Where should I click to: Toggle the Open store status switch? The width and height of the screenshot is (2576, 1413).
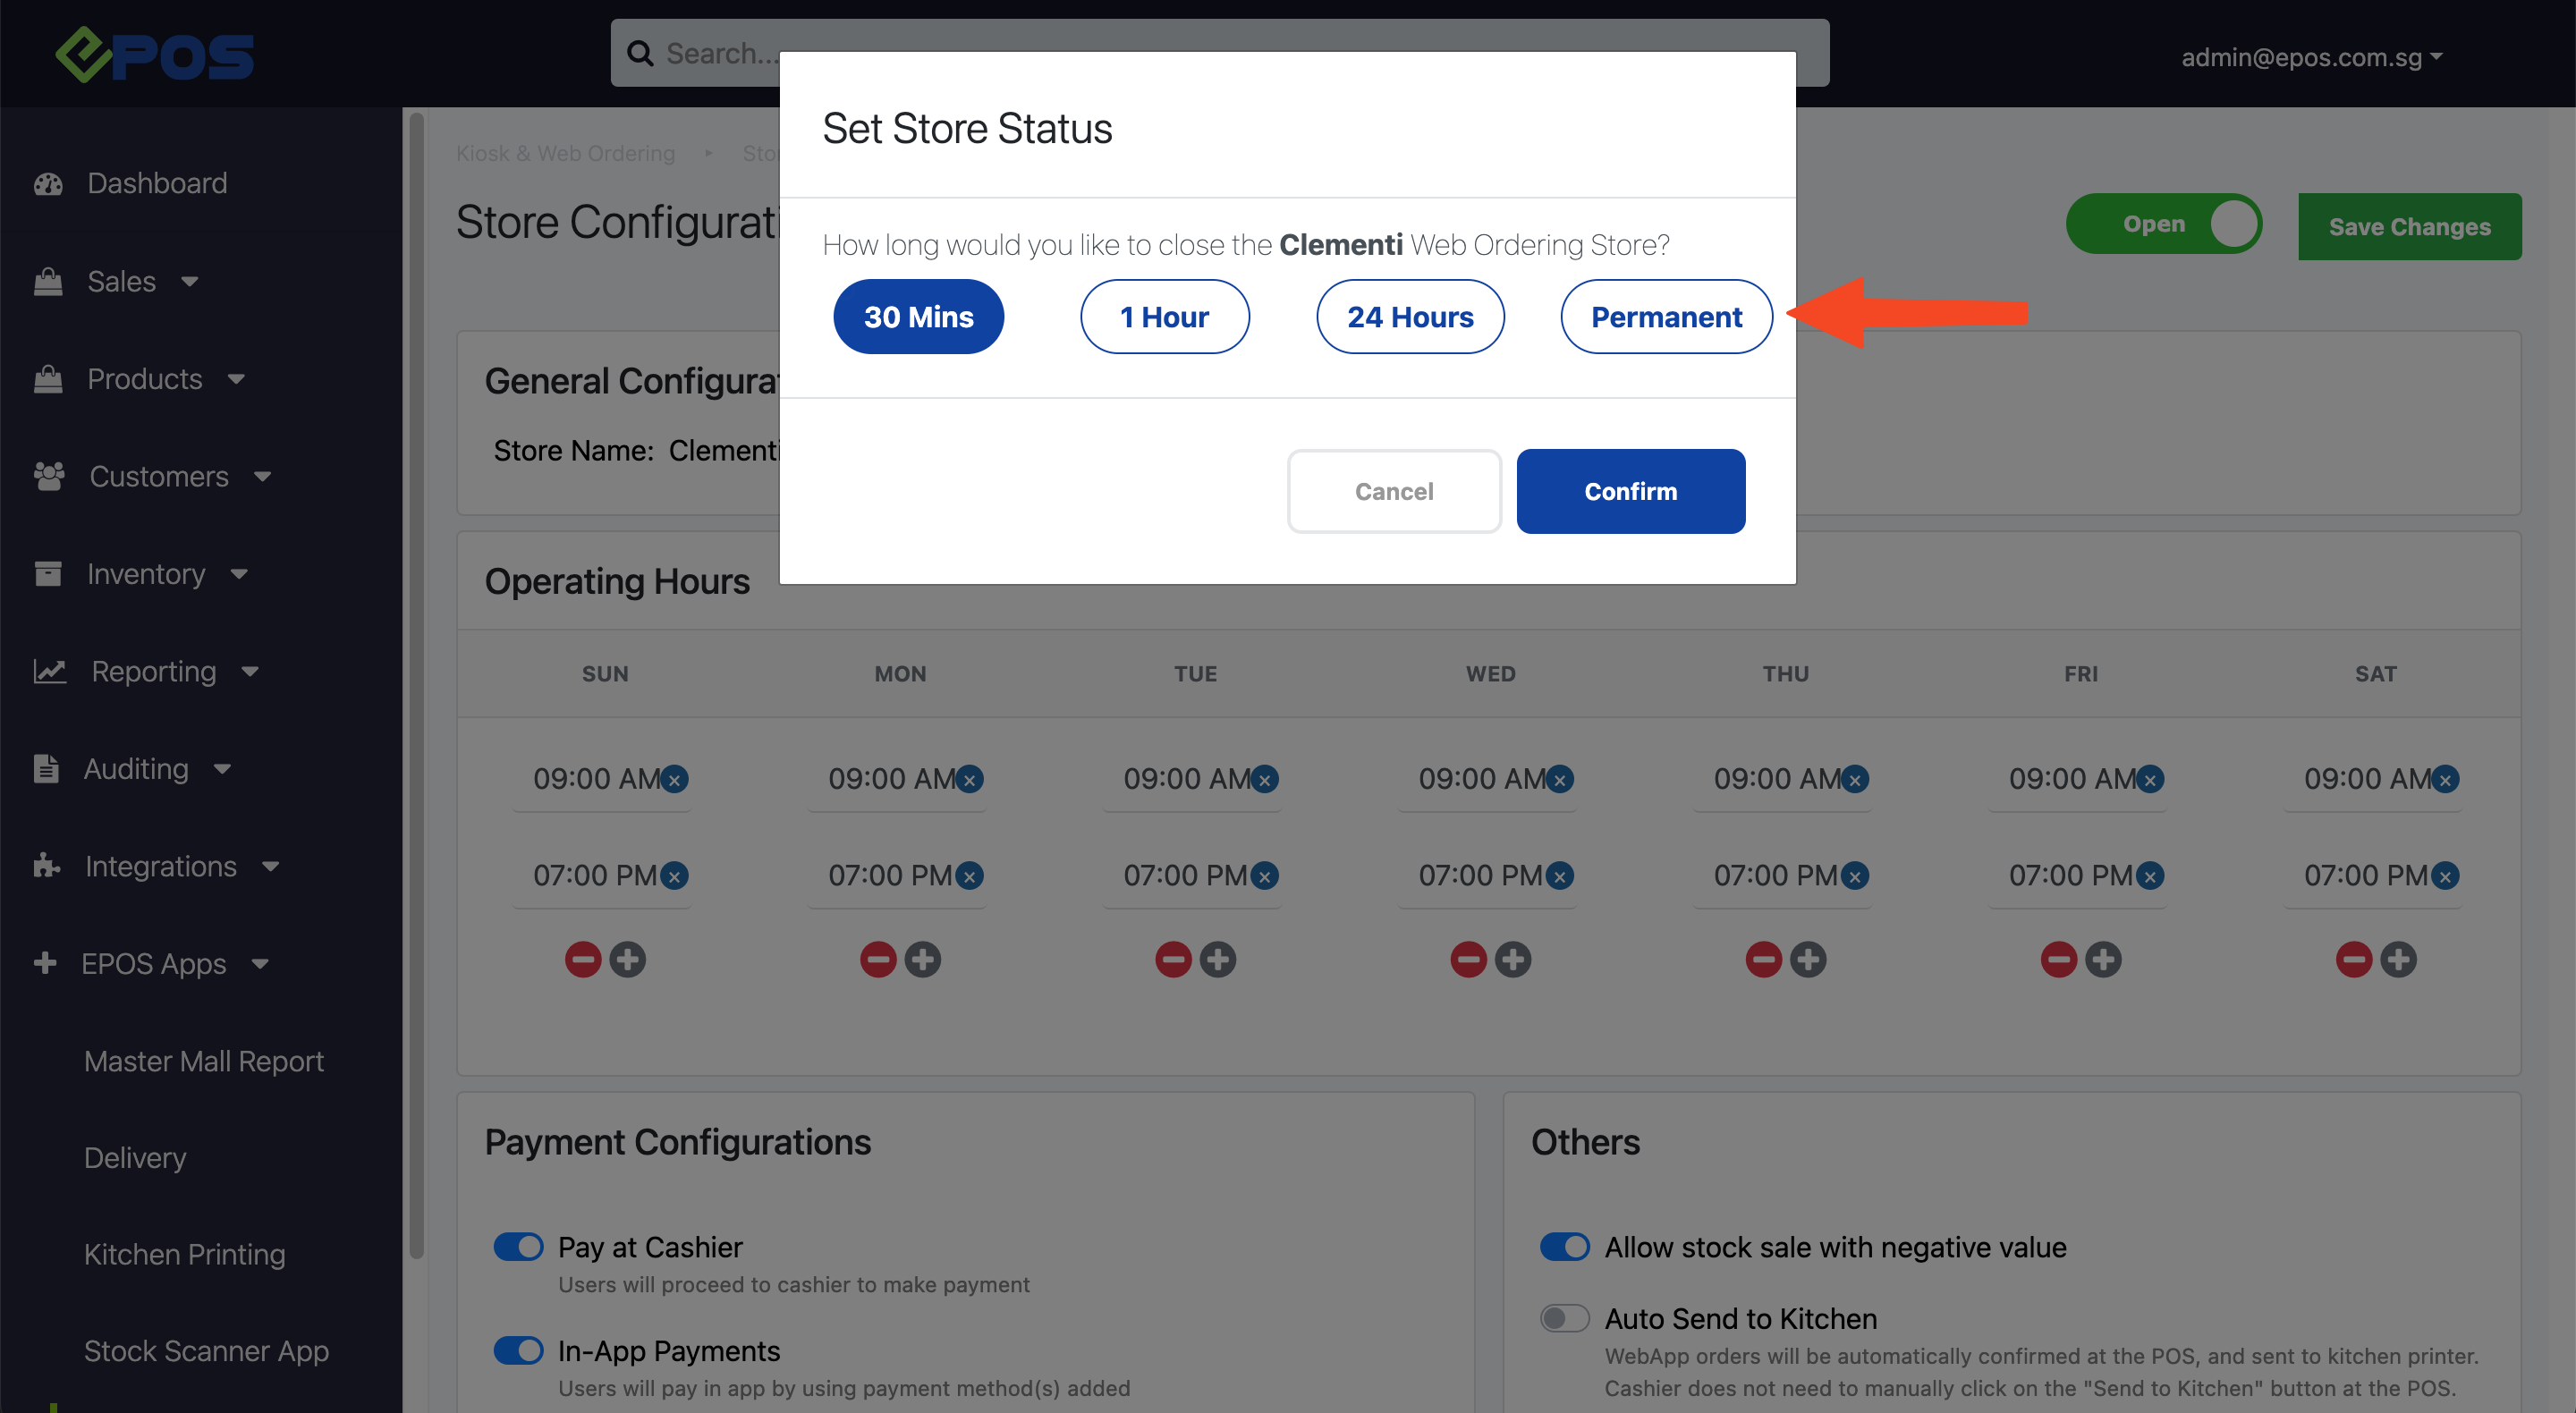coord(2164,224)
